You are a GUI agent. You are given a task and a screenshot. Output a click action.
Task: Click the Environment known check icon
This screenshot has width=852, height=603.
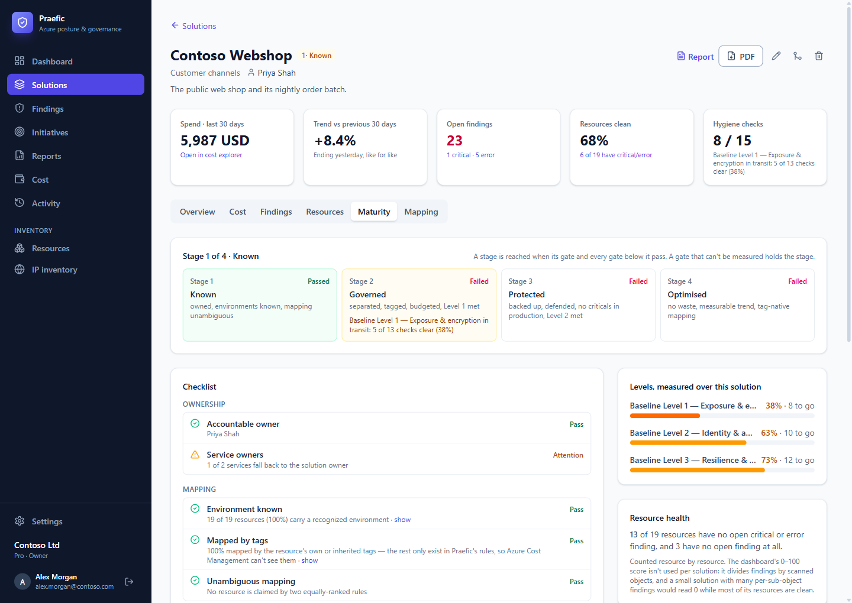click(195, 508)
